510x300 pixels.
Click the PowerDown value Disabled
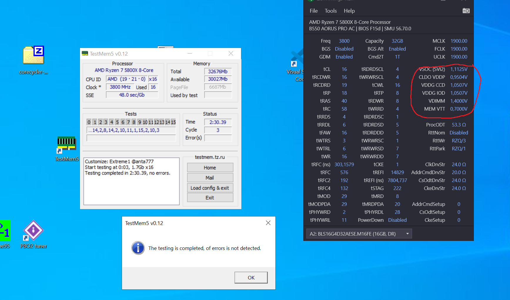point(397,220)
